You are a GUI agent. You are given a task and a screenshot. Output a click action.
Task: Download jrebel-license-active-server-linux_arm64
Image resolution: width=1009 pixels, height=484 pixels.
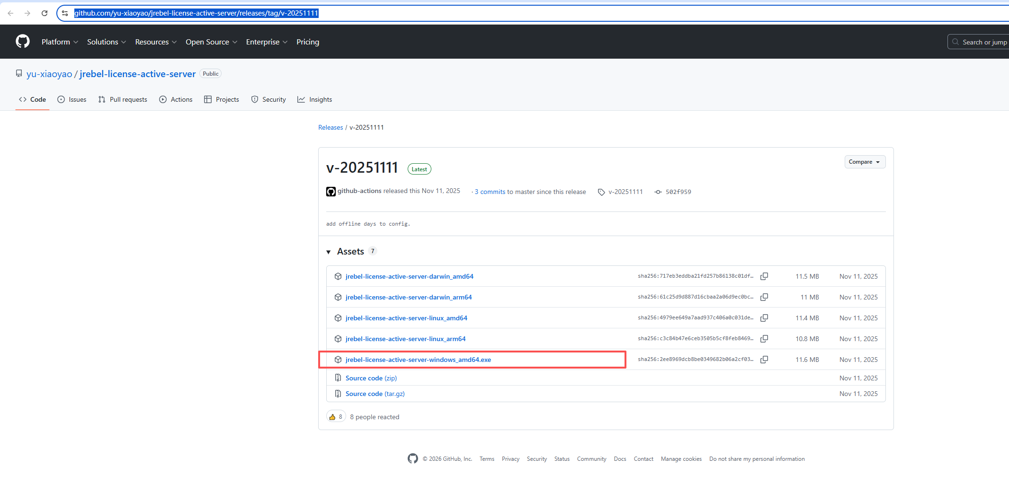[x=406, y=339]
